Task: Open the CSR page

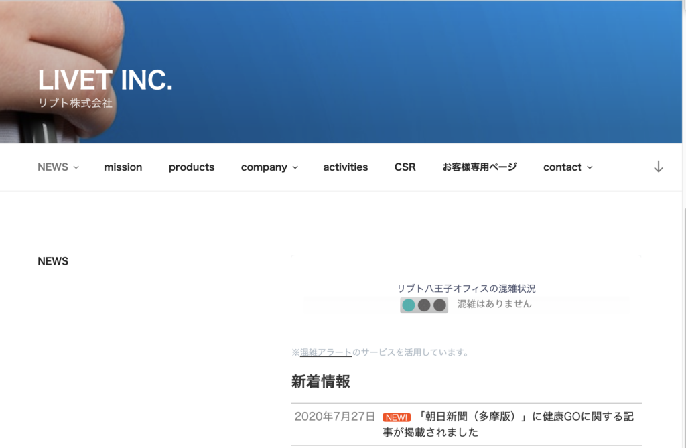Action: [x=405, y=167]
